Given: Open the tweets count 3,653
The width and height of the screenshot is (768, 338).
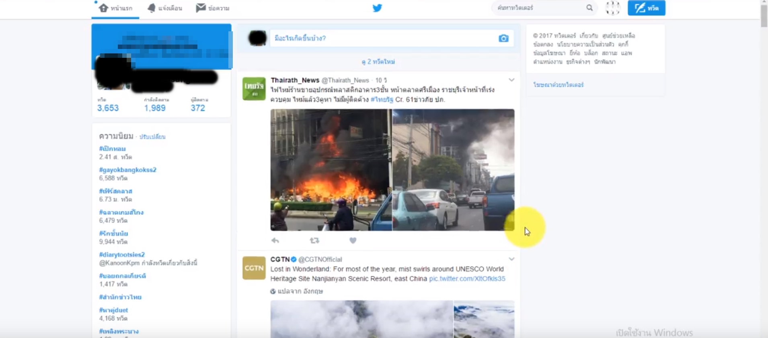Looking at the screenshot, I should (x=108, y=108).
